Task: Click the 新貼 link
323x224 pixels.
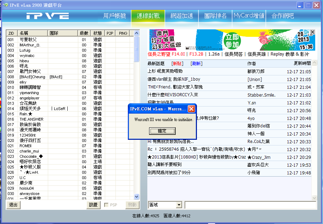Action: [x=177, y=64]
